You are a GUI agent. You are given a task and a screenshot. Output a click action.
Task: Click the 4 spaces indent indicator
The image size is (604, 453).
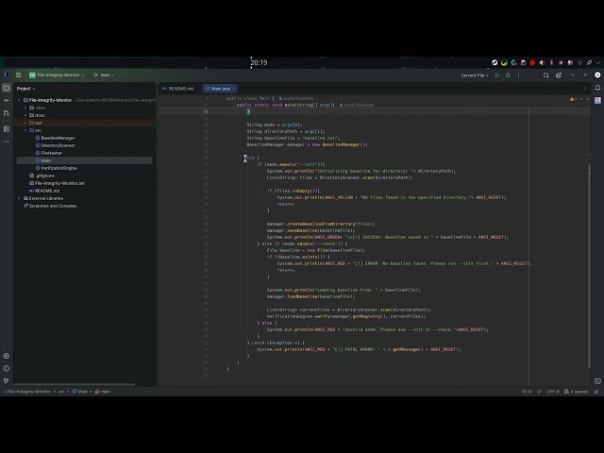[577, 392]
